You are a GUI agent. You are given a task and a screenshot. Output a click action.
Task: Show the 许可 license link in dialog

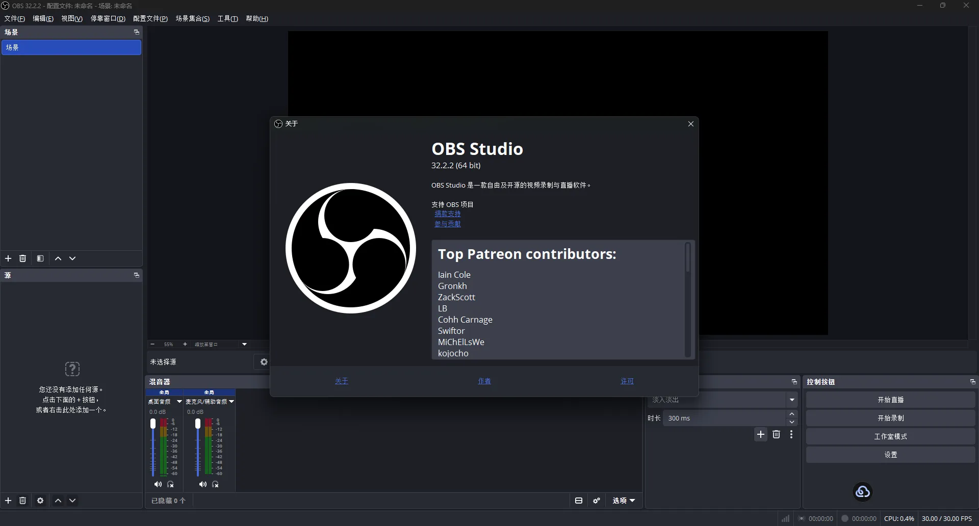pos(627,381)
